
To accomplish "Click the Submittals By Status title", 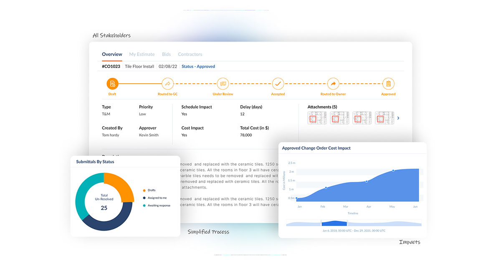I will [95, 162].
